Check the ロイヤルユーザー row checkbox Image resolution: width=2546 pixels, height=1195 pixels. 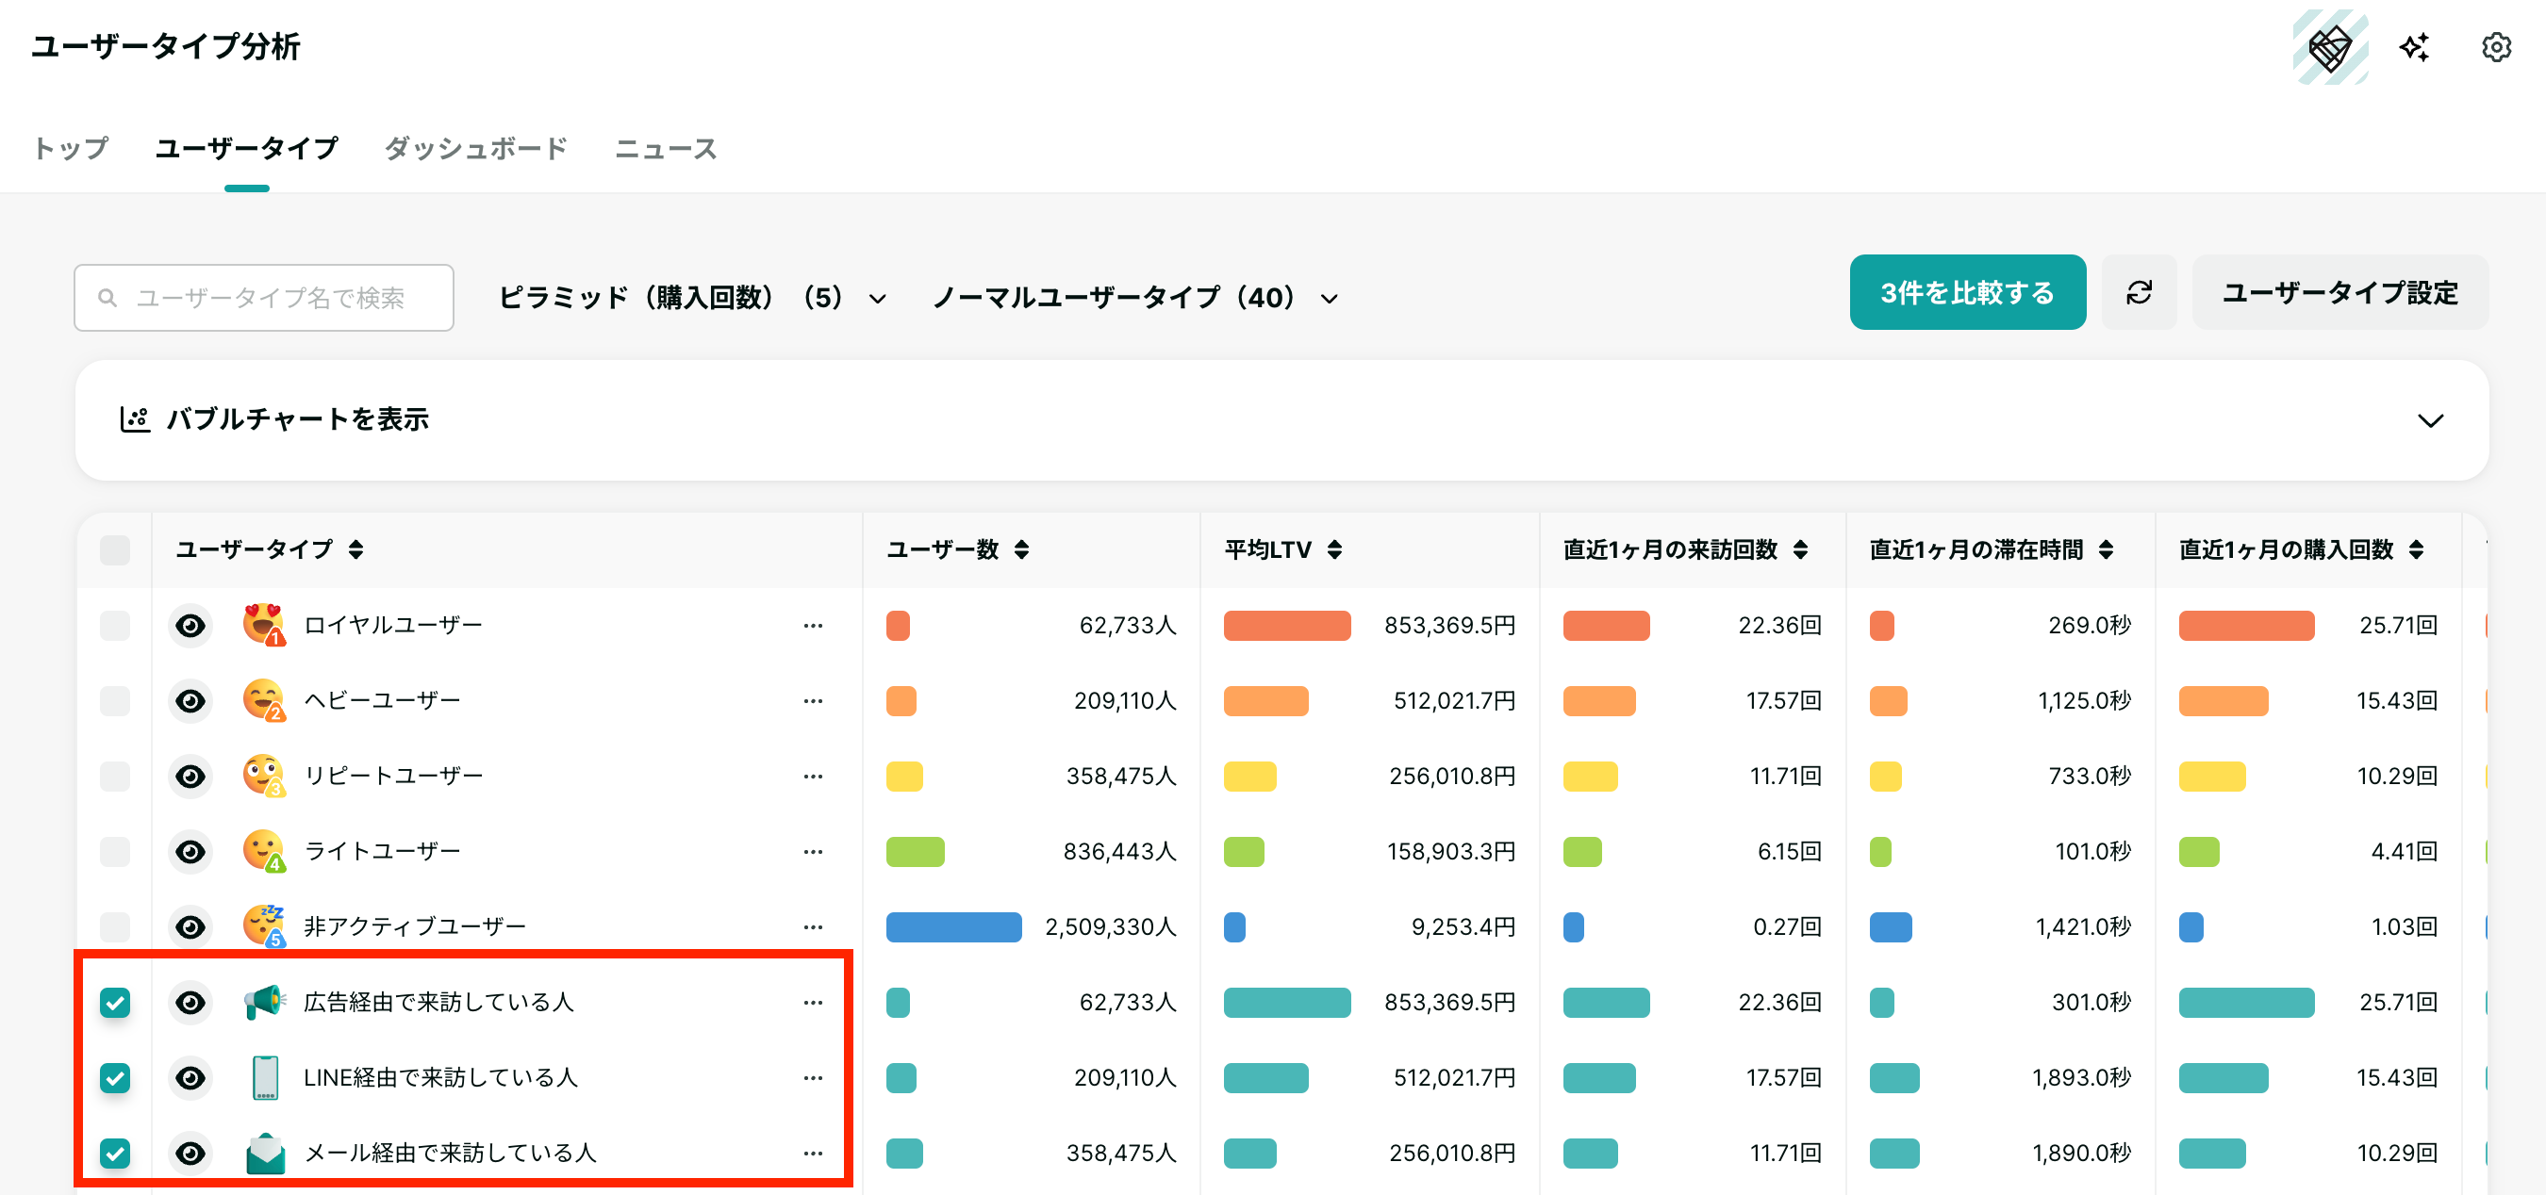tap(115, 625)
